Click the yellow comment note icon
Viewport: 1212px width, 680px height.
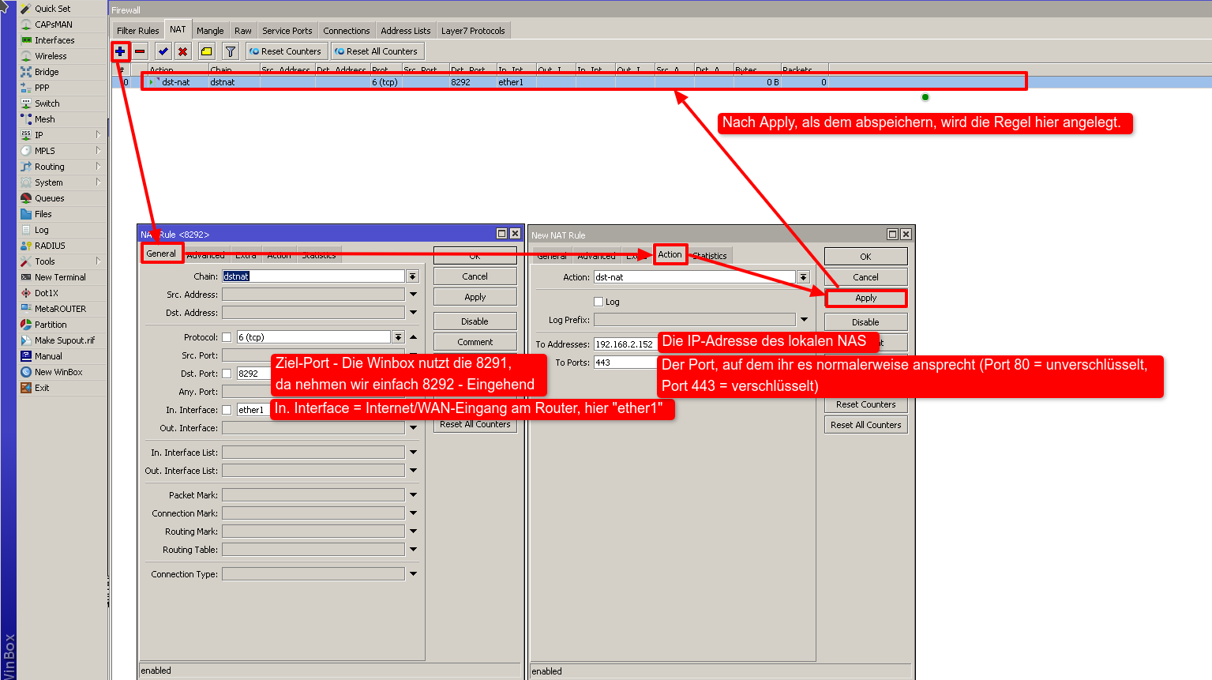click(x=206, y=51)
